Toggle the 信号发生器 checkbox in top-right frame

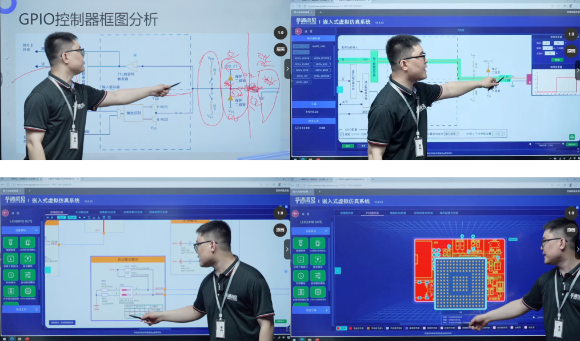(297, 128)
